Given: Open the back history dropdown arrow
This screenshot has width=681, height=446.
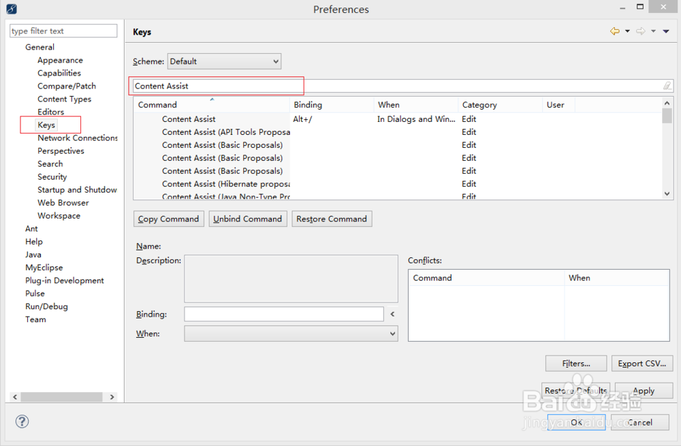Looking at the screenshot, I should tap(627, 31).
